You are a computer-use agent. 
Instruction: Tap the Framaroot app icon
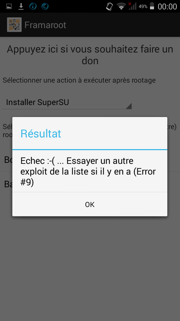(14, 25)
